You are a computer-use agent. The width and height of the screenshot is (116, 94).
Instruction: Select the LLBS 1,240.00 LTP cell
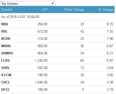[41, 60]
